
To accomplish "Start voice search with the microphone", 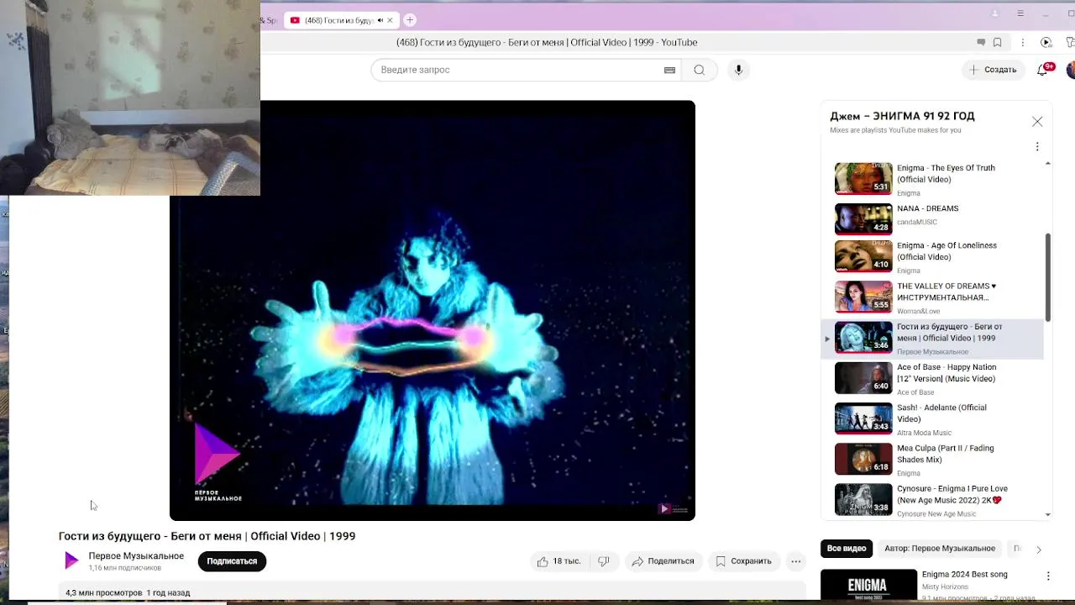I will [738, 70].
